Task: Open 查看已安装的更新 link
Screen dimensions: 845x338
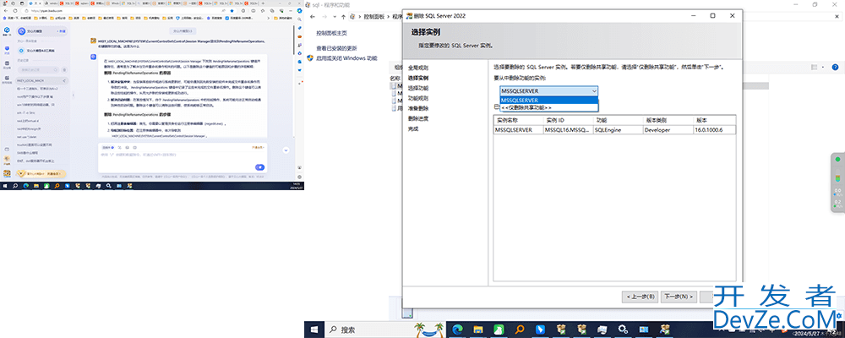Action: (x=337, y=48)
